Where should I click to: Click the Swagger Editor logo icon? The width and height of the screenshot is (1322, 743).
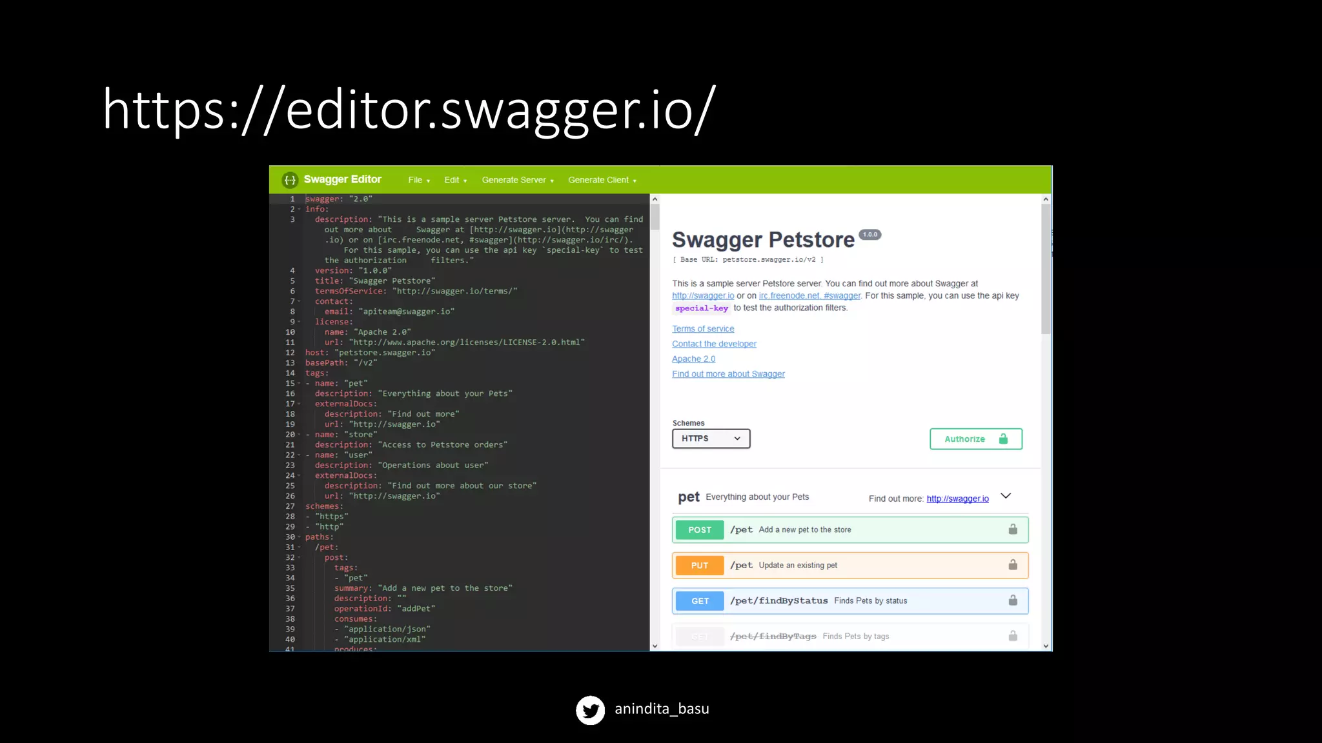[290, 180]
